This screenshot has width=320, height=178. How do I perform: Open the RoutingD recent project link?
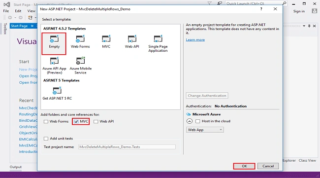coord(28,114)
